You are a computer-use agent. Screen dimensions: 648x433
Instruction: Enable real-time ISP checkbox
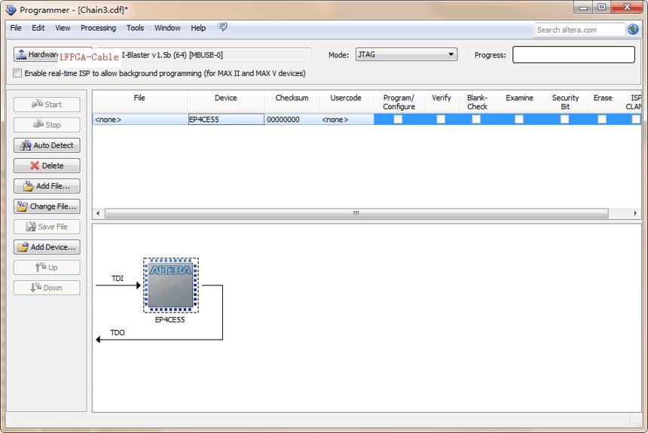[x=17, y=73]
